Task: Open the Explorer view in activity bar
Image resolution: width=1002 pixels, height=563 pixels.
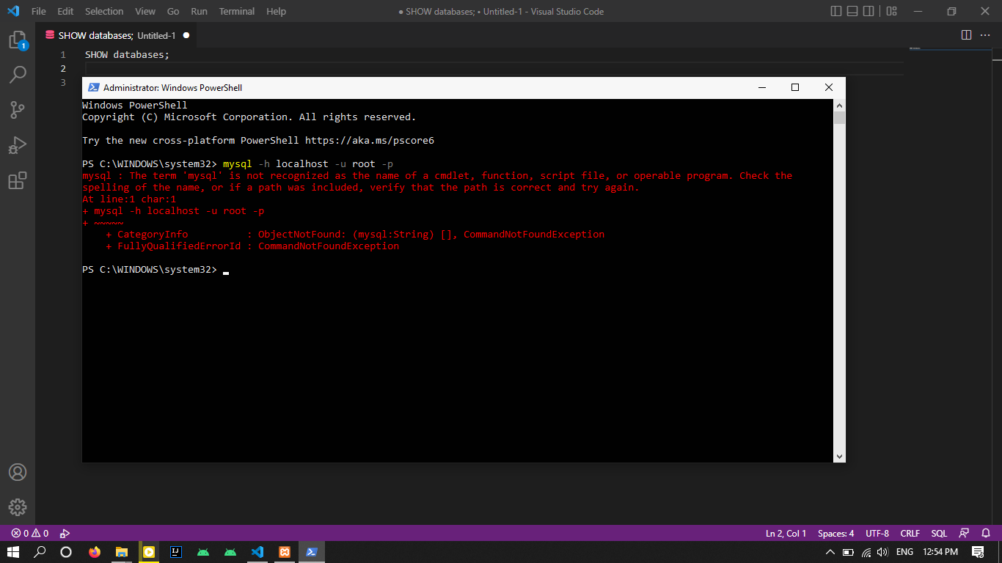Action: point(18,40)
